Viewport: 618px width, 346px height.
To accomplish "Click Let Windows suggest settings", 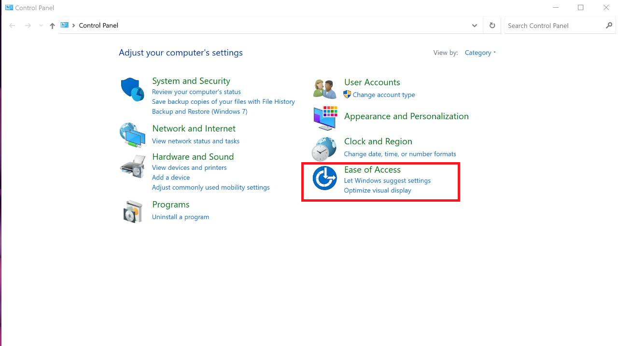I will [x=387, y=180].
